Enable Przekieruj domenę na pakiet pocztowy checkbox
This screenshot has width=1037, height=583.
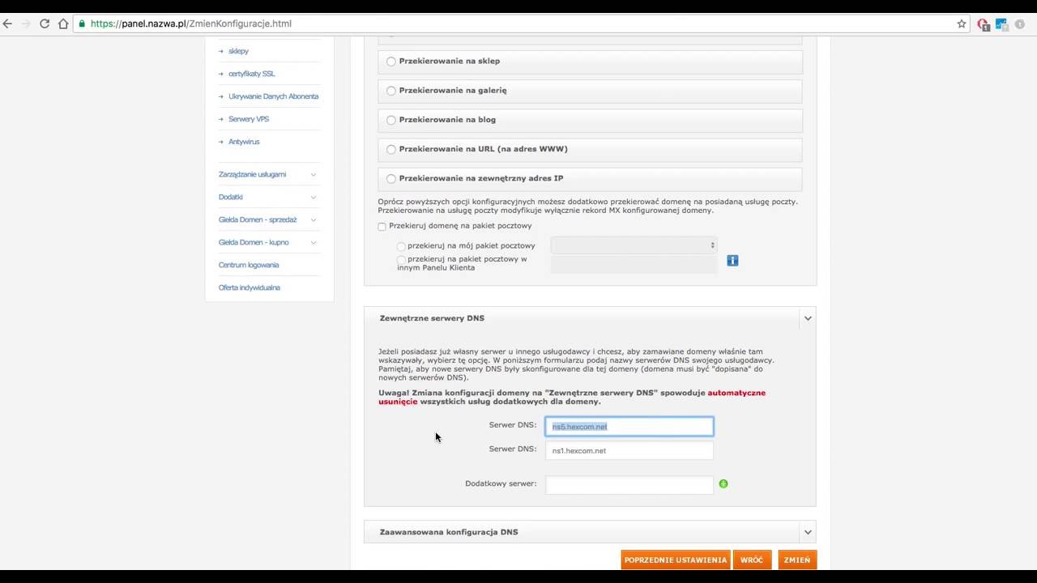(382, 227)
